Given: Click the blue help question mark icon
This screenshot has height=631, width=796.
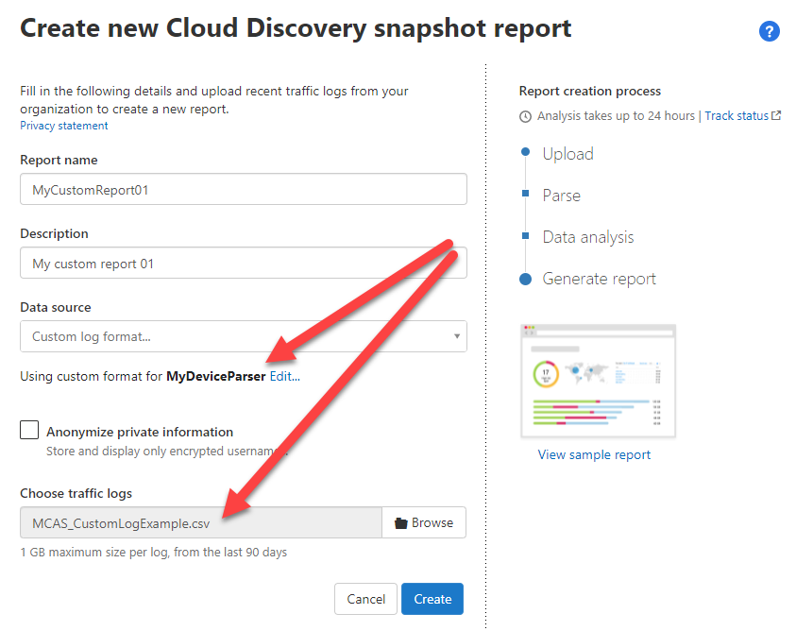Looking at the screenshot, I should coord(769,32).
